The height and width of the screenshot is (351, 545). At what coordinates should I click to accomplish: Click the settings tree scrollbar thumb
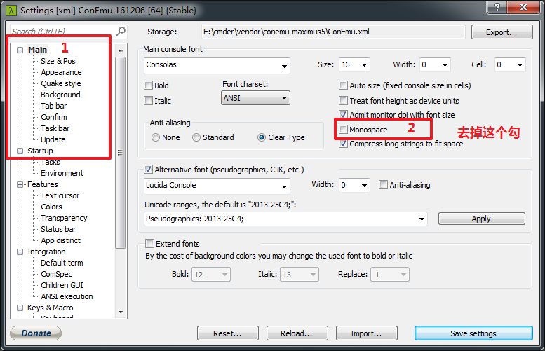click(x=120, y=153)
